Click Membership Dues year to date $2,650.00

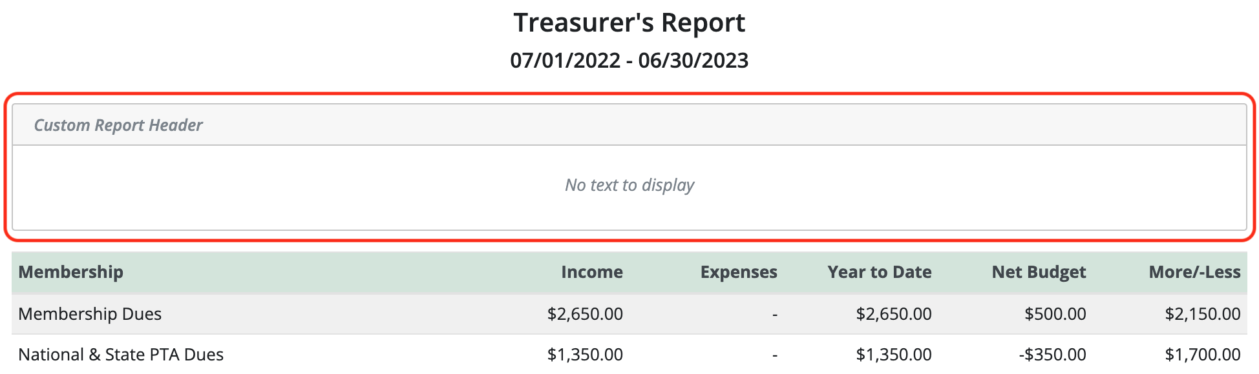(894, 314)
